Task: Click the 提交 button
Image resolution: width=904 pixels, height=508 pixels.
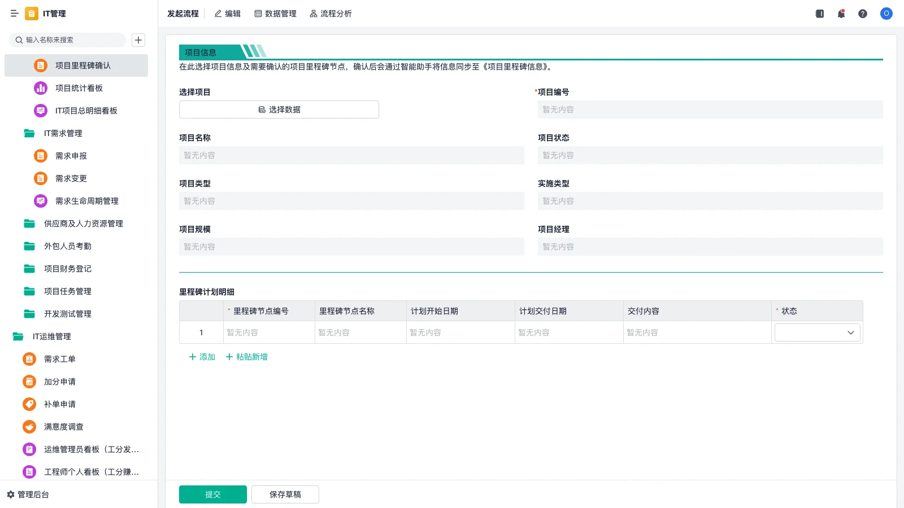Action: [213, 494]
